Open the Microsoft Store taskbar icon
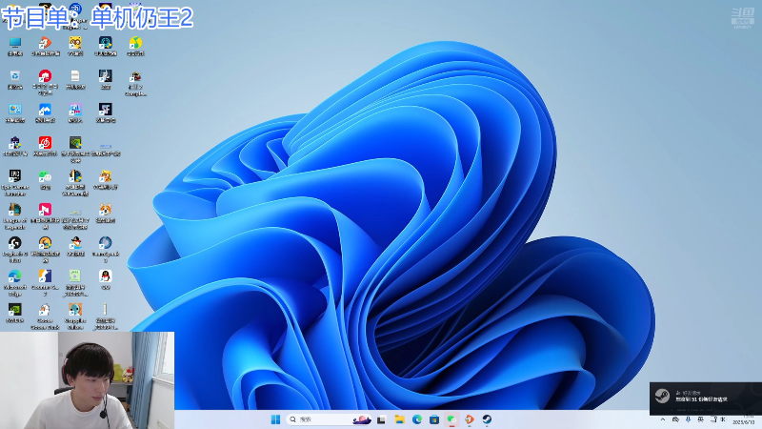The image size is (762, 429). tap(434, 419)
